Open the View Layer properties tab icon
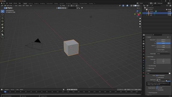 click(x=144, y=46)
